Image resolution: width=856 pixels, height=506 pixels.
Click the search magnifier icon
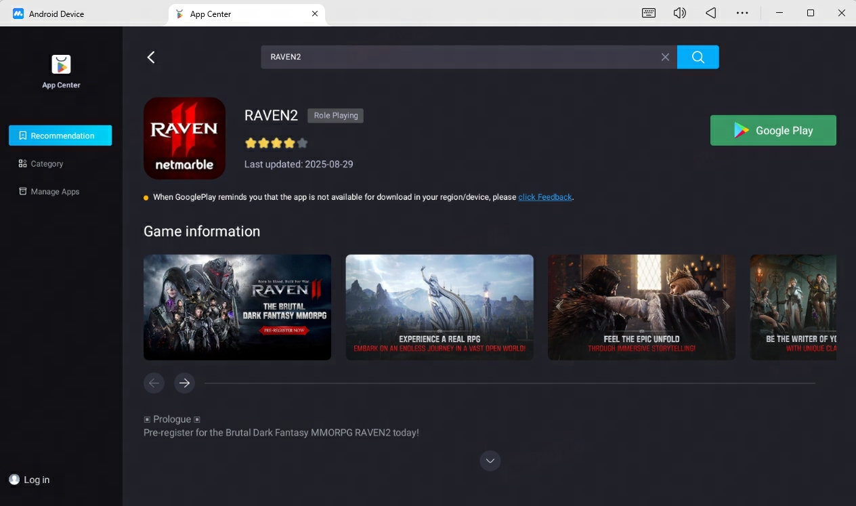[x=698, y=57]
